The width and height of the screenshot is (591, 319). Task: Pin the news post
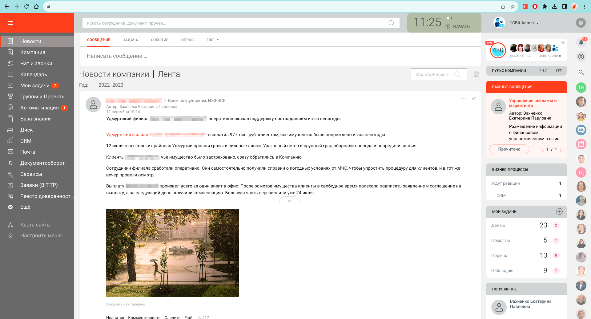coord(474,99)
